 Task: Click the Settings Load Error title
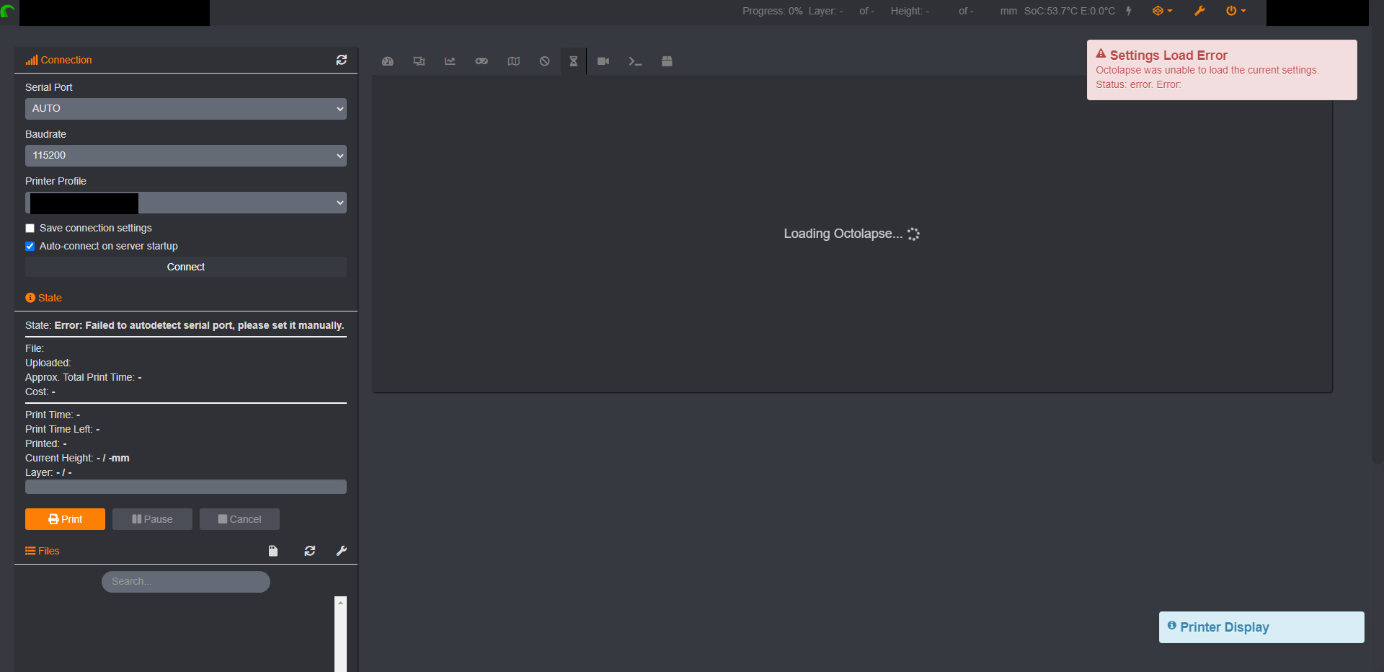click(1168, 56)
